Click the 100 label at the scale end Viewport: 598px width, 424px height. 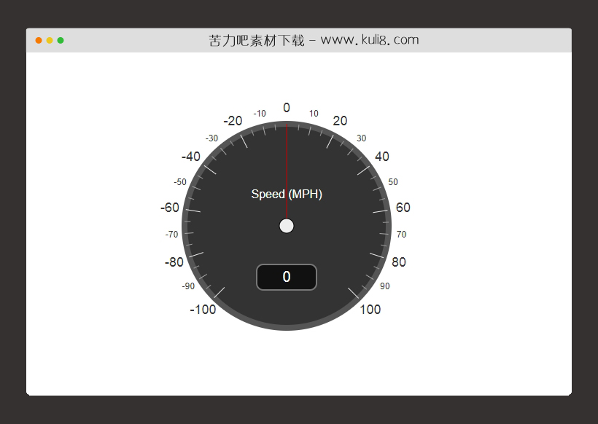370,310
